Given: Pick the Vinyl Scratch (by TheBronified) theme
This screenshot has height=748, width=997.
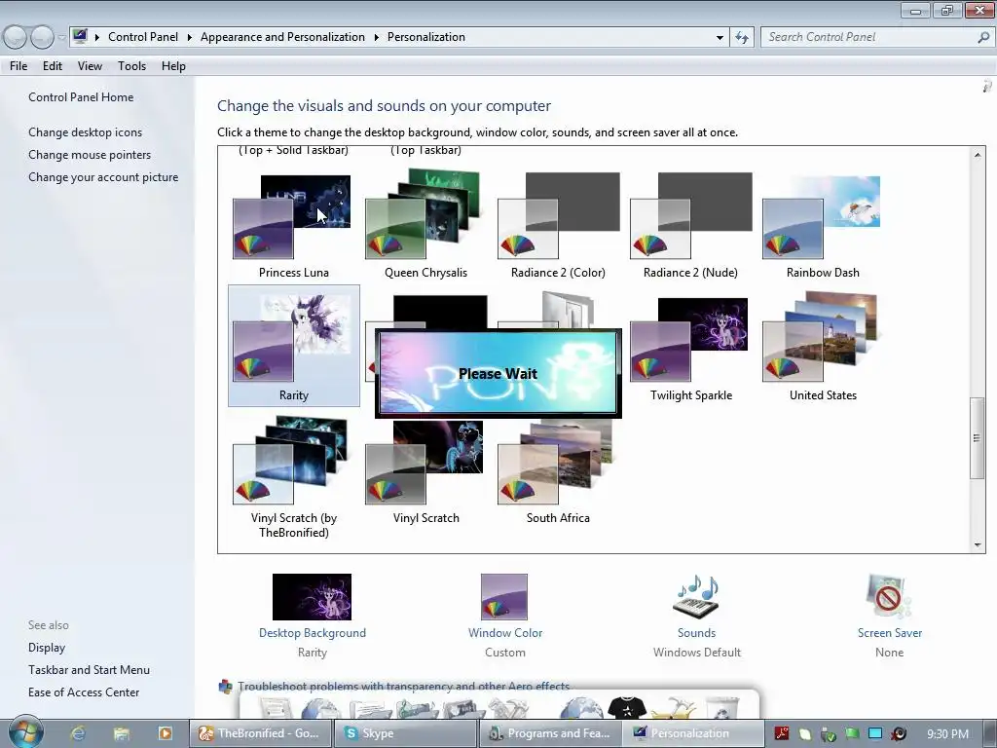Looking at the screenshot, I should (293, 476).
